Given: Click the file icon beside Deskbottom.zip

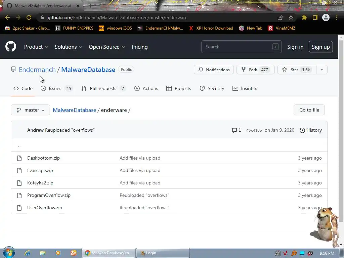Looking at the screenshot, I should pyautogui.click(x=19, y=158).
